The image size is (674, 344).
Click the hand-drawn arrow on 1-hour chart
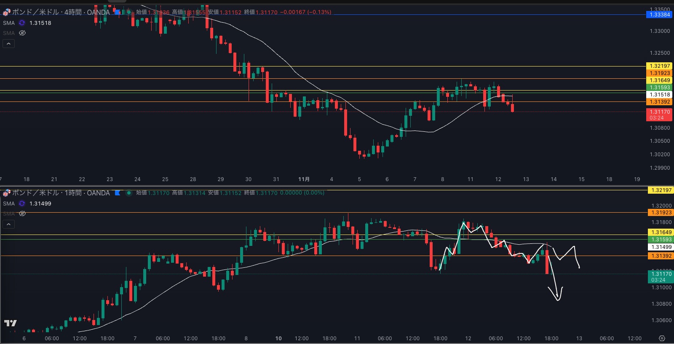557,295
